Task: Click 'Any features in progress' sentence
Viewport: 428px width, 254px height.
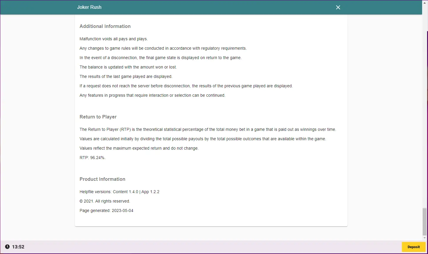Action: coord(152,95)
